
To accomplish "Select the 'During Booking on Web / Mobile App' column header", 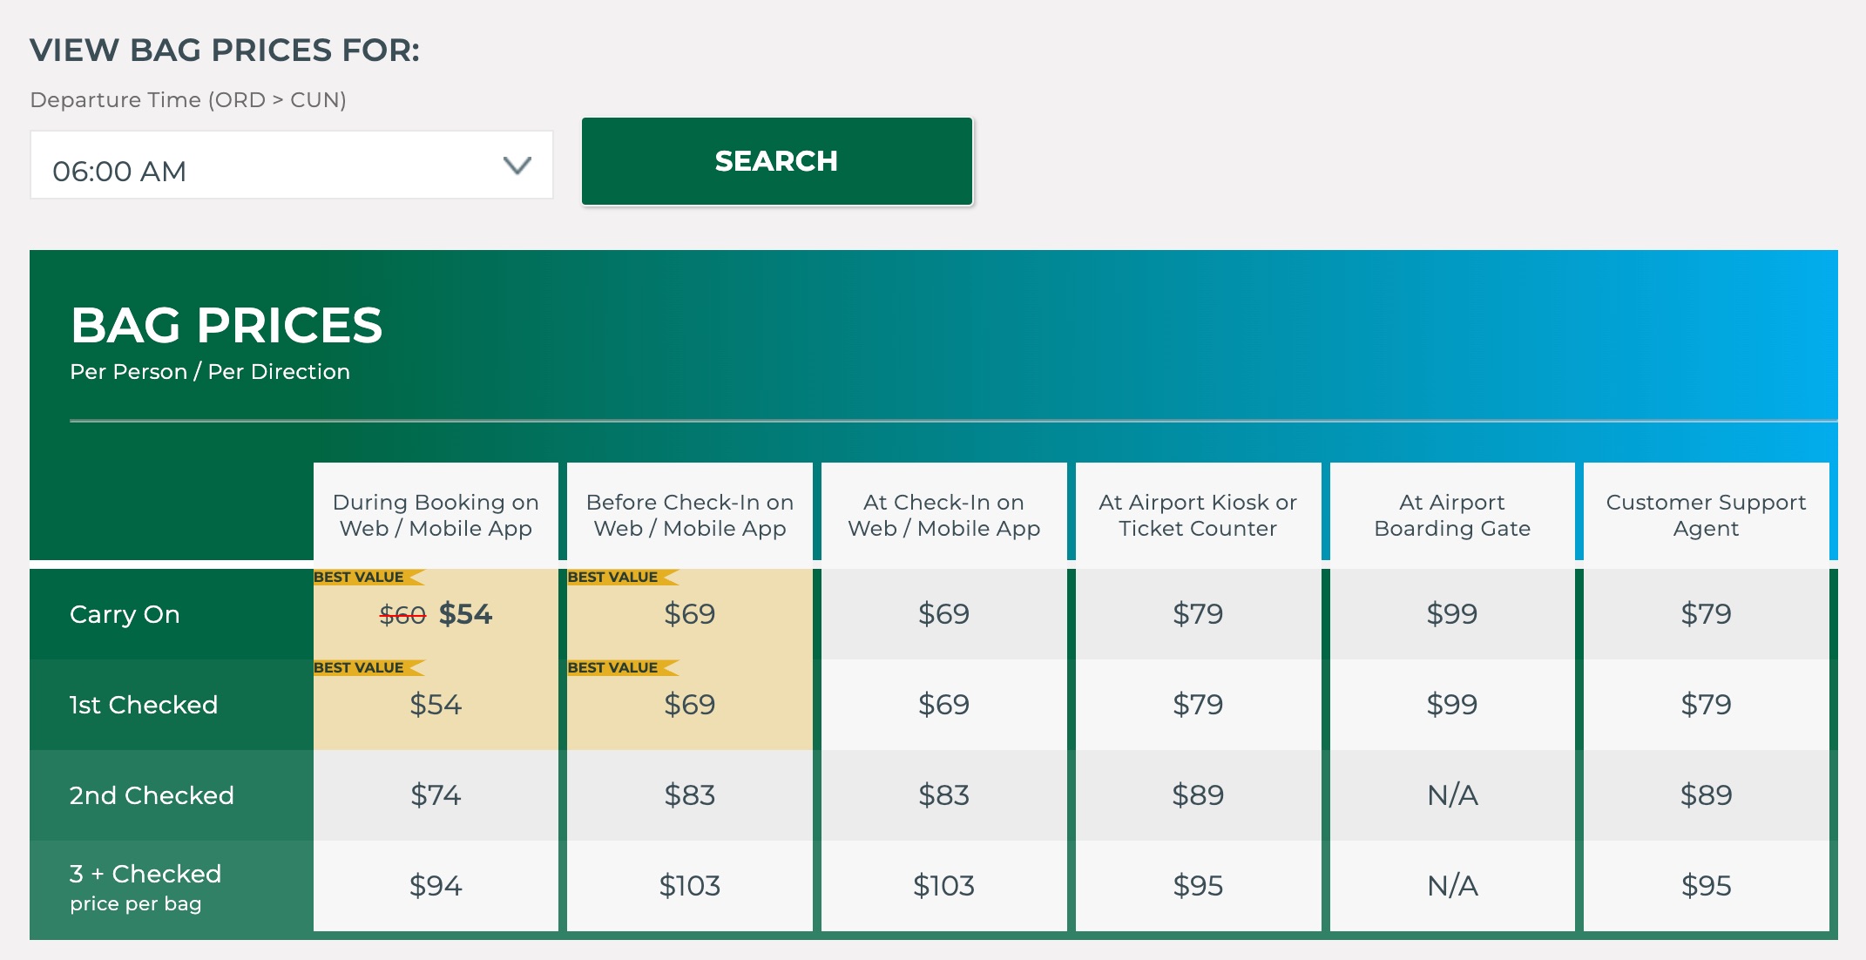I will click(435, 514).
